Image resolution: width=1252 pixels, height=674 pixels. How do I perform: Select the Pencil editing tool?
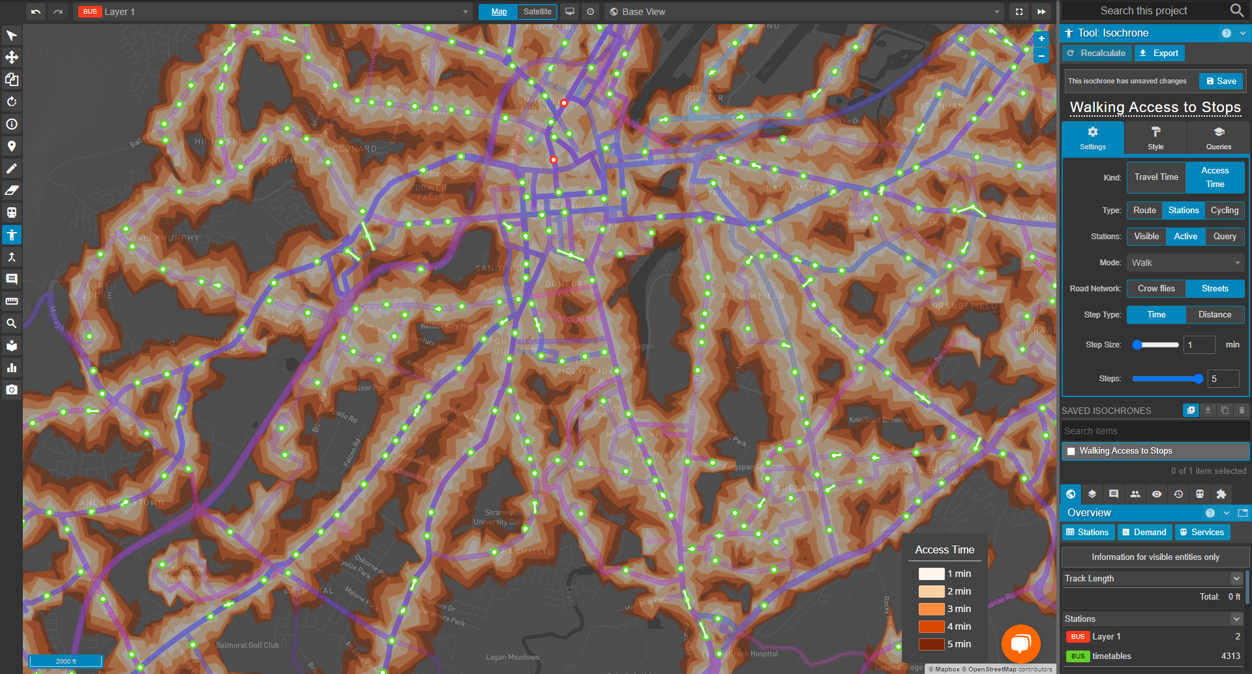tap(12, 168)
